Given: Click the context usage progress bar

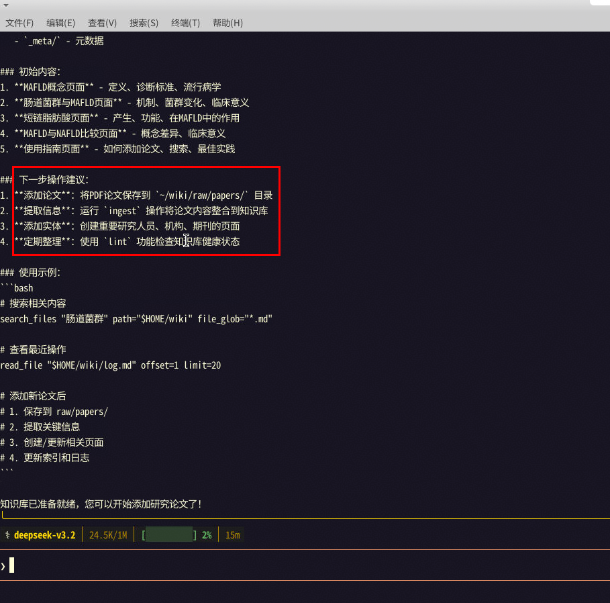Looking at the screenshot, I should tap(169, 535).
